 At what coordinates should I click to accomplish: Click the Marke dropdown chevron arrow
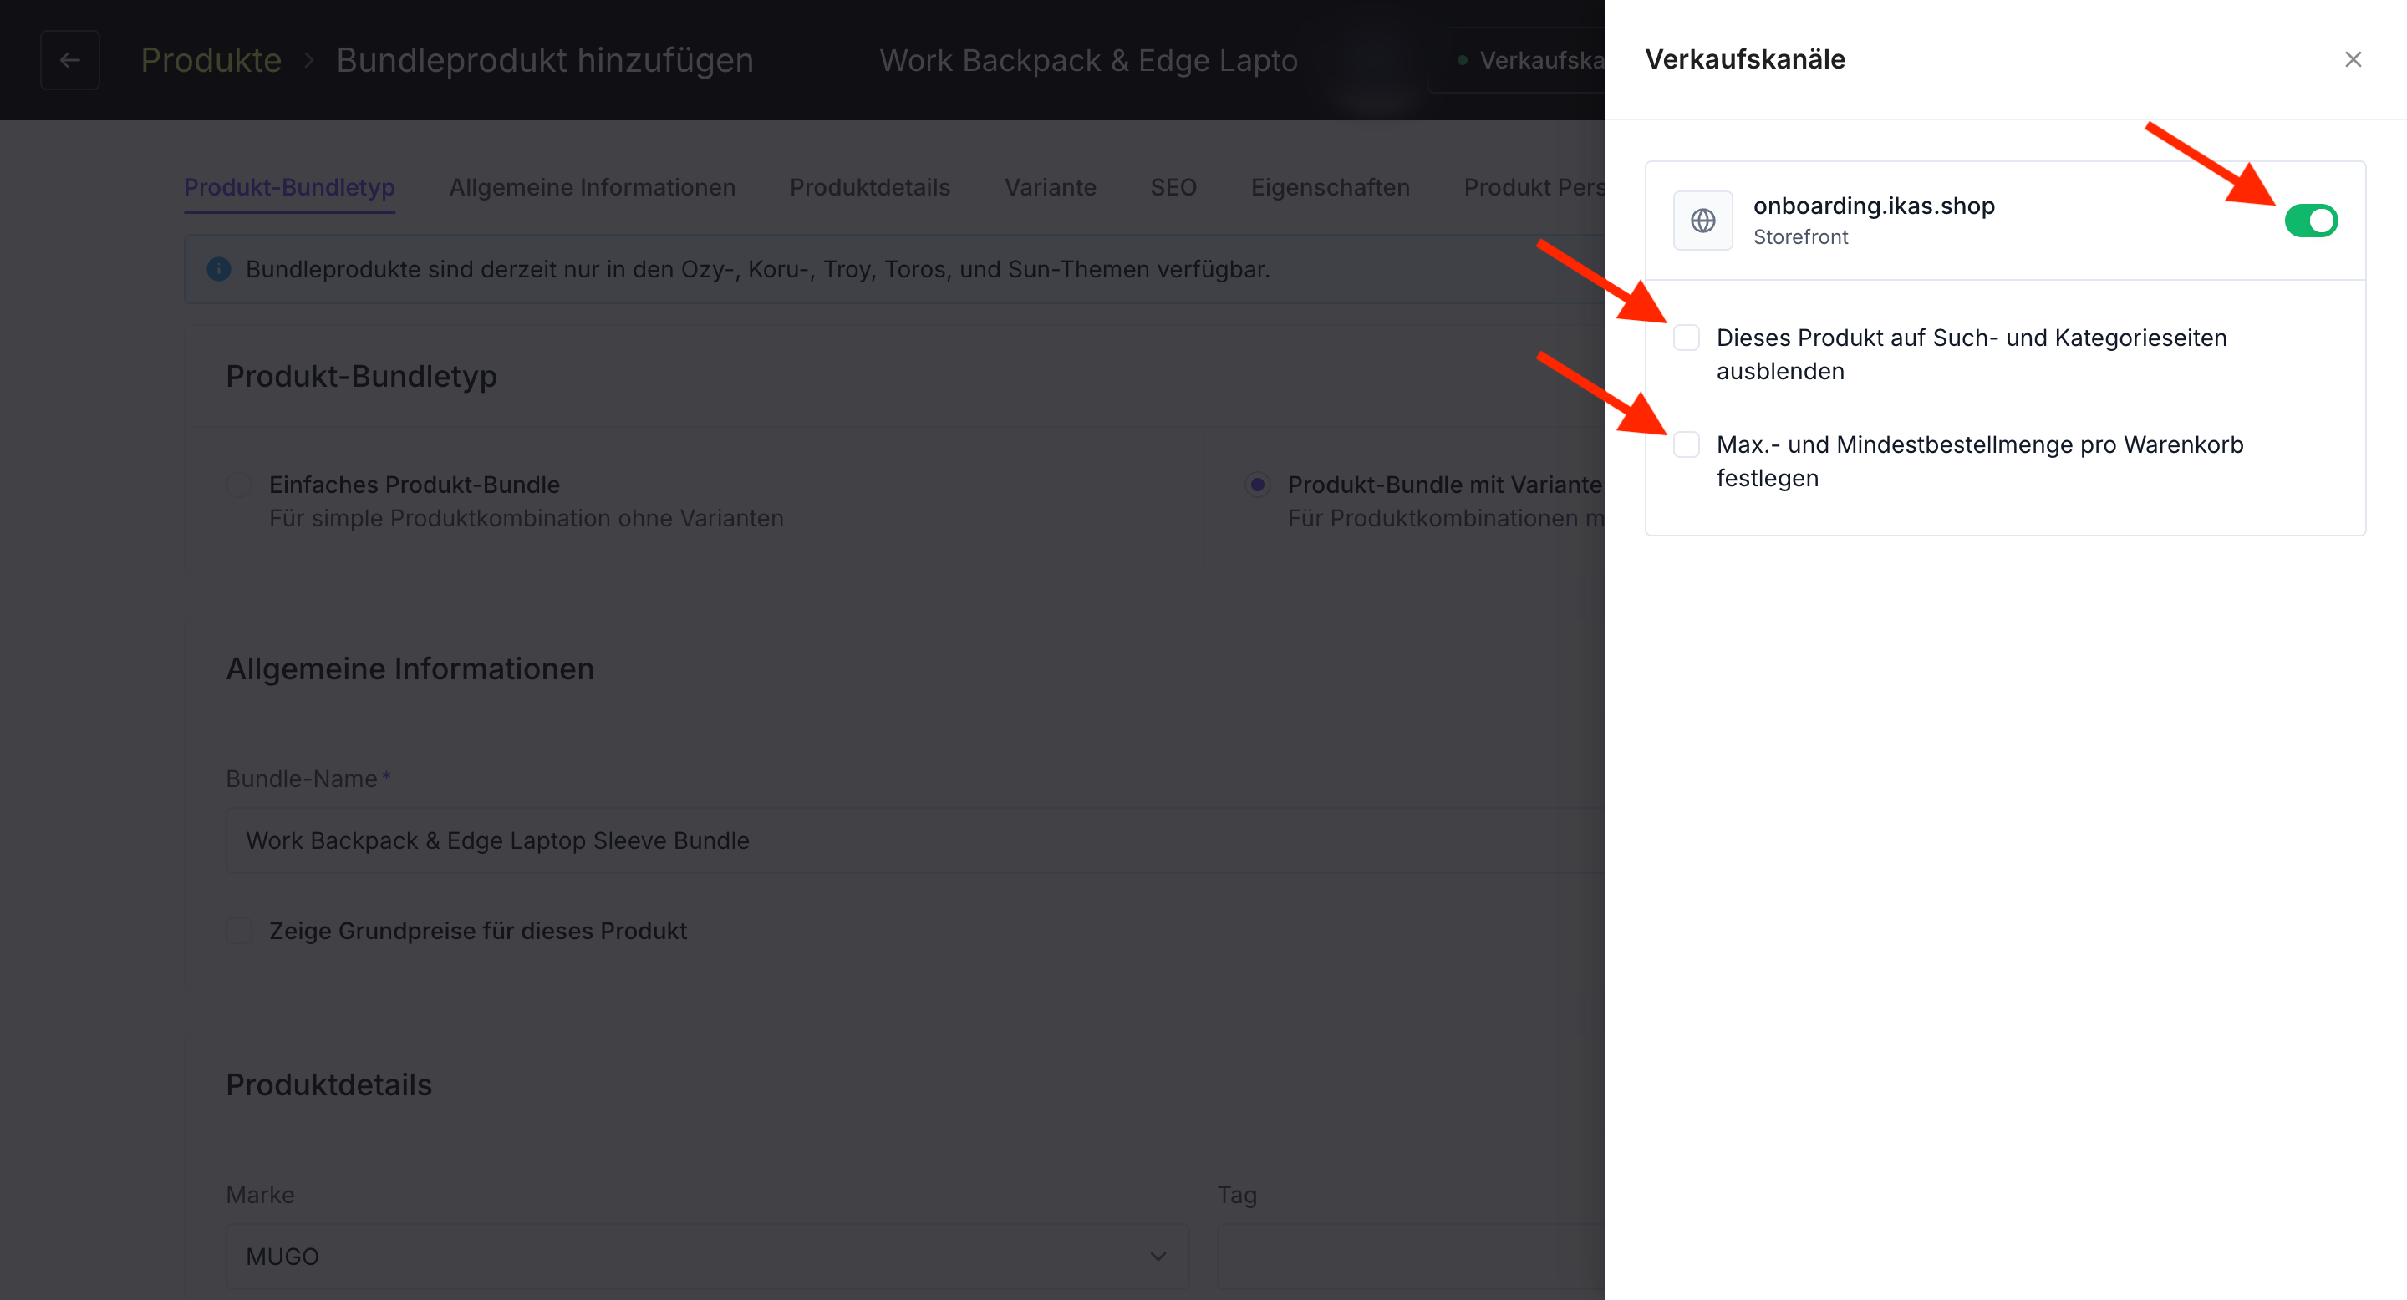1158,1257
